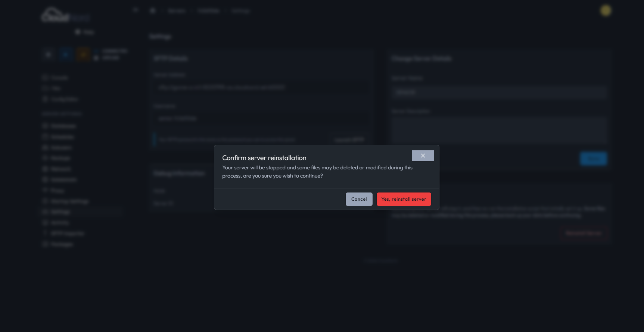This screenshot has width=644, height=332.
Task: Click the Server Name input field
Action: tap(499, 92)
